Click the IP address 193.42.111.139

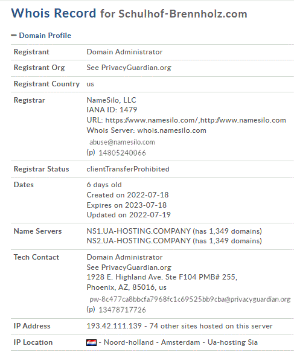(114, 326)
